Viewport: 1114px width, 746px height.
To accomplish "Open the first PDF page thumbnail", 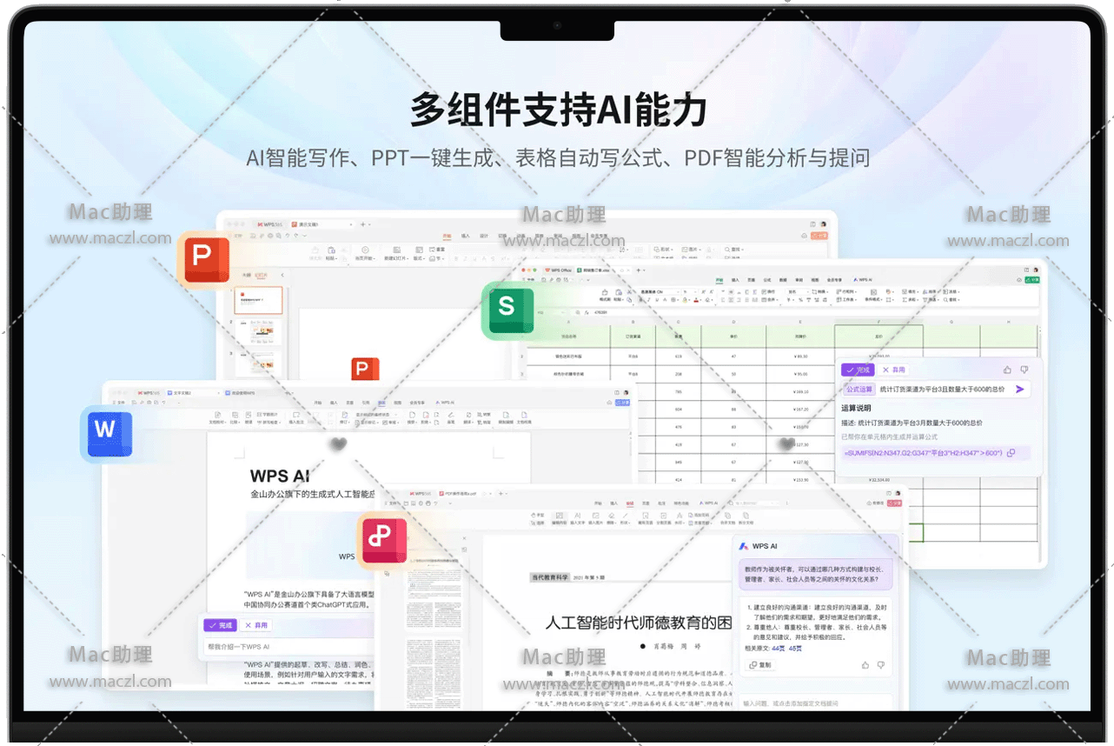I will point(435,595).
